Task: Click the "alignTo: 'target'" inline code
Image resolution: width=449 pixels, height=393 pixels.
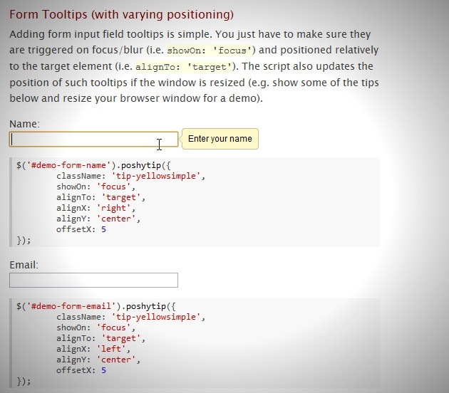Action: (x=185, y=67)
